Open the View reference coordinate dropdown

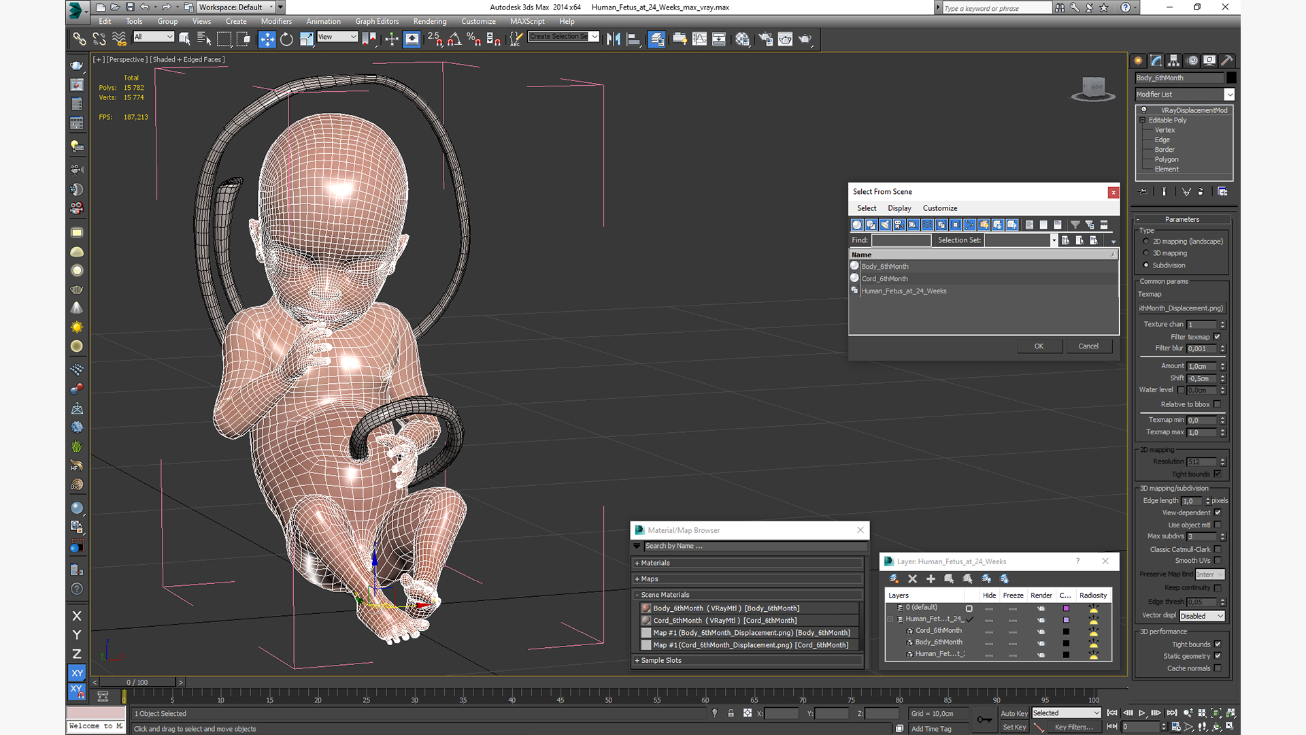click(337, 37)
